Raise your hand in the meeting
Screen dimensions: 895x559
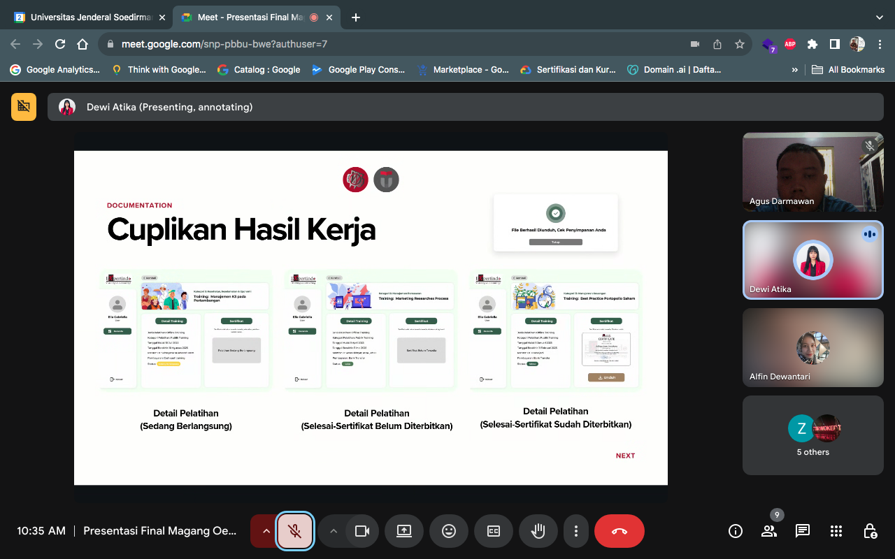[x=538, y=531]
